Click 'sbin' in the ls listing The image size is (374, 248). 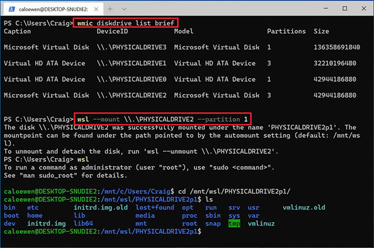(213, 215)
